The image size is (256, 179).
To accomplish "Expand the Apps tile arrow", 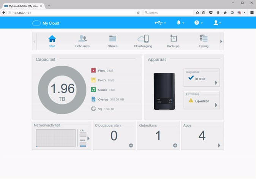I will [219, 145].
